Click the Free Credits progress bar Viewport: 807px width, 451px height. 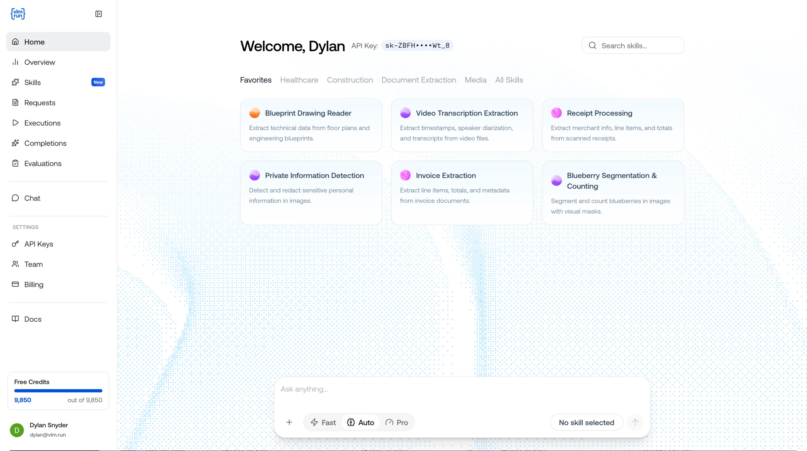[x=58, y=391]
